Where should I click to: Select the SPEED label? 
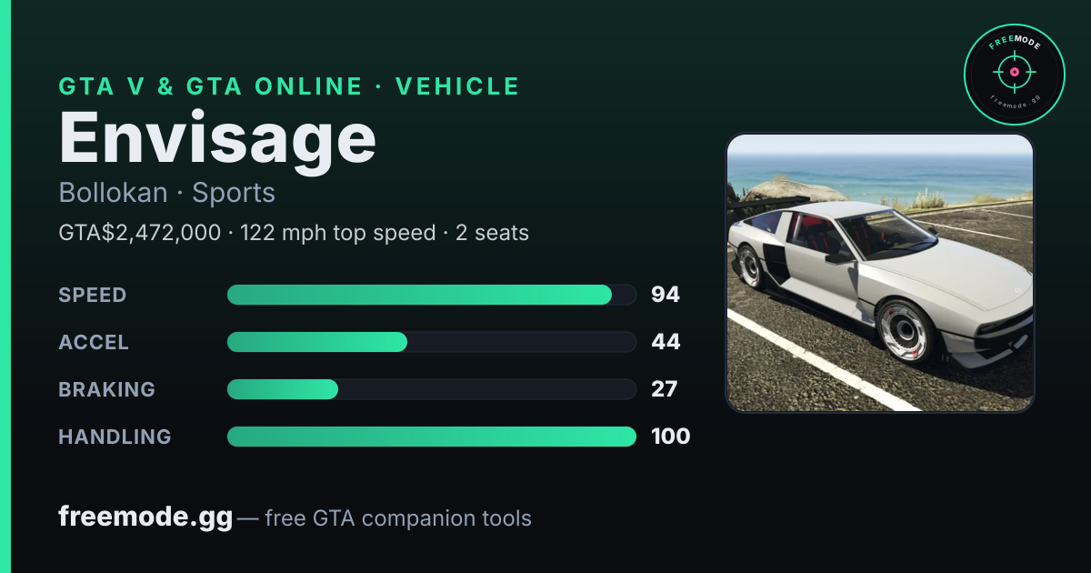pos(93,295)
